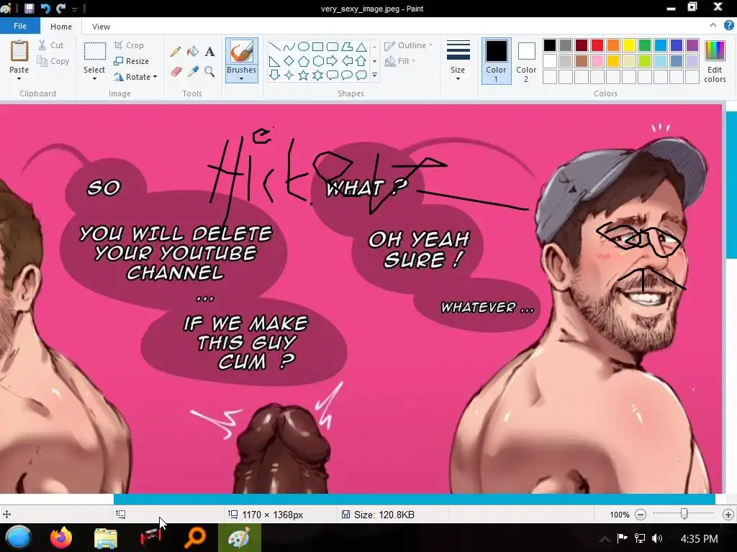The image size is (737, 552).
Task: Choose the Five-point star shape
Action: tap(304, 75)
